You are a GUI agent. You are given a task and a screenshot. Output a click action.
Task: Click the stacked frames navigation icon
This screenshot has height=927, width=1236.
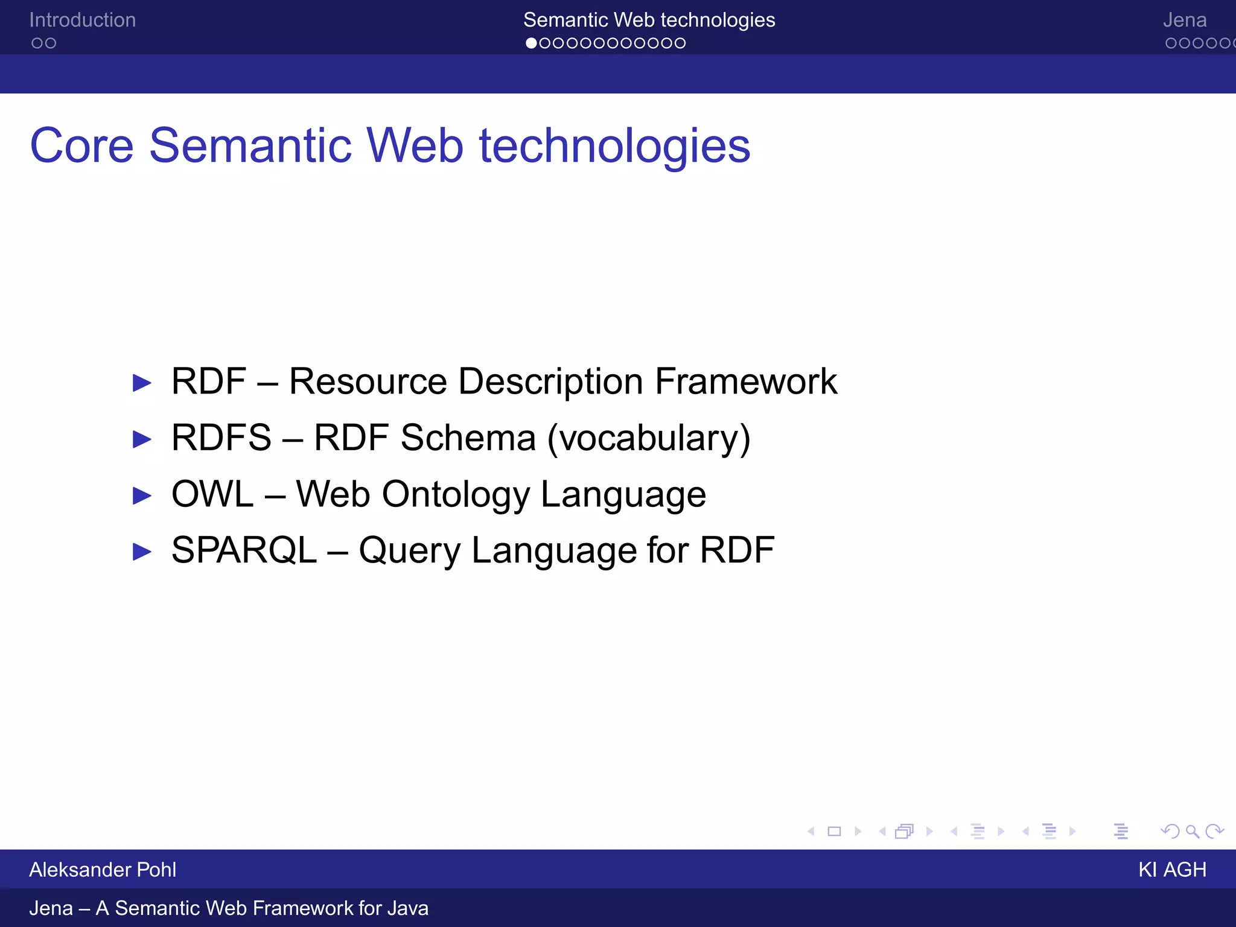[x=904, y=831]
